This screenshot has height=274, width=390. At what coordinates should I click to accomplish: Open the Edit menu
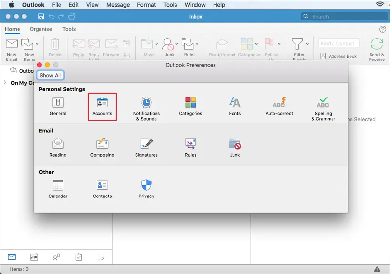(74, 5)
